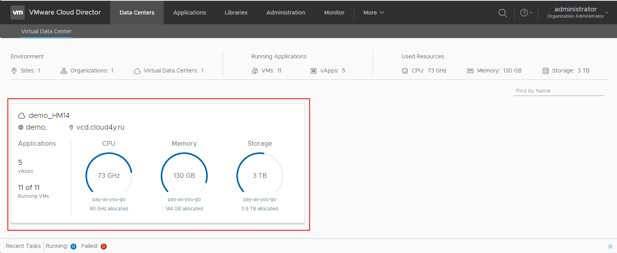Open the help question mark menu
This screenshot has width=617, height=253.
pos(526,13)
